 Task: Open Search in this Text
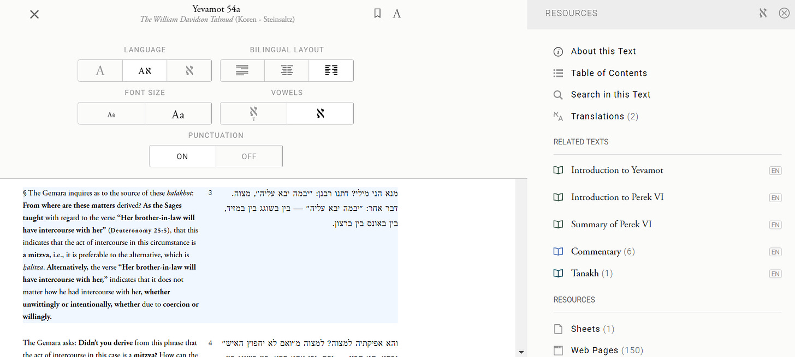tap(611, 94)
